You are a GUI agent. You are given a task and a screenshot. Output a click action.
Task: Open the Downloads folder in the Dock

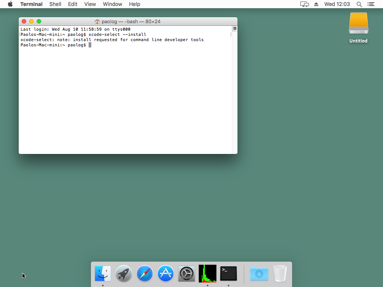pyautogui.click(x=259, y=274)
